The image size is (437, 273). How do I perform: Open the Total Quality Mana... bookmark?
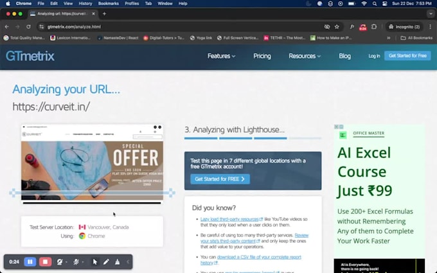tap(24, 38)
